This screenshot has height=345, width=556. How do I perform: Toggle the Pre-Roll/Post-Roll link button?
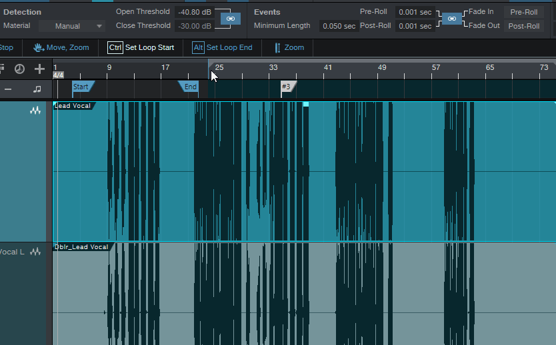[x=451, y=19]
